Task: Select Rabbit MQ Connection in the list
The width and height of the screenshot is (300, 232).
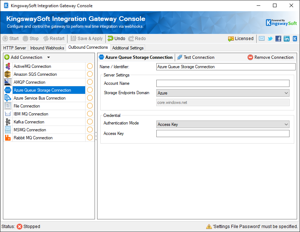Action: 49,138
